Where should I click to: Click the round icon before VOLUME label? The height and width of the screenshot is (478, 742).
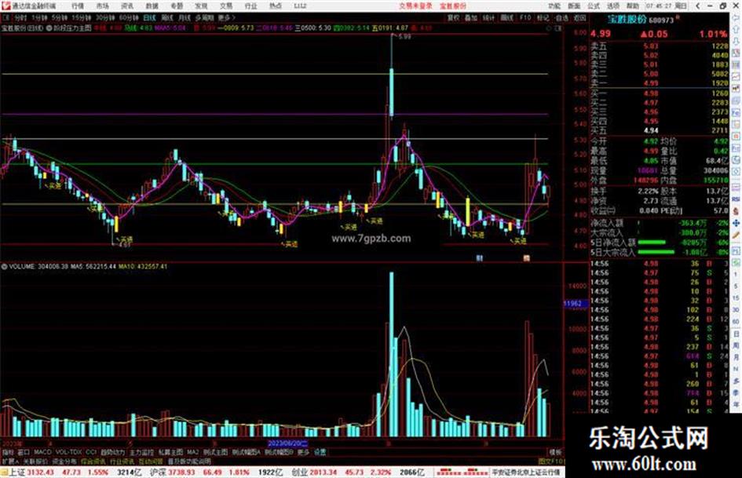pyautogui.click(x=4, y=267)
